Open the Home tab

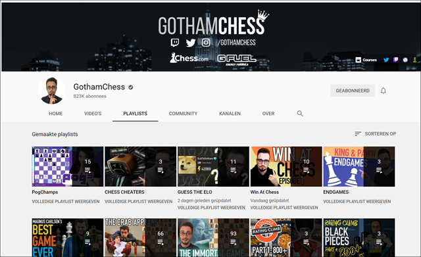pyautogui.click(x=55, y=114)
